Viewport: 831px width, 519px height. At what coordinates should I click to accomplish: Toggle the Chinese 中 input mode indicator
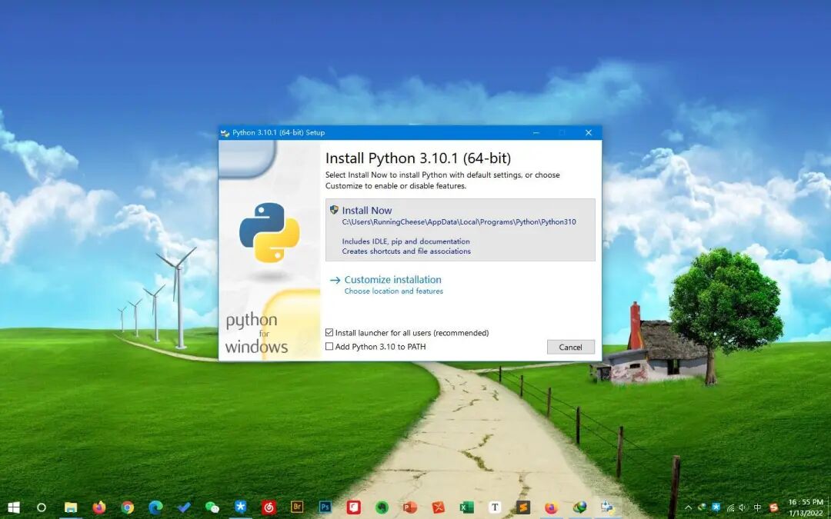click(x=757, y=507)
